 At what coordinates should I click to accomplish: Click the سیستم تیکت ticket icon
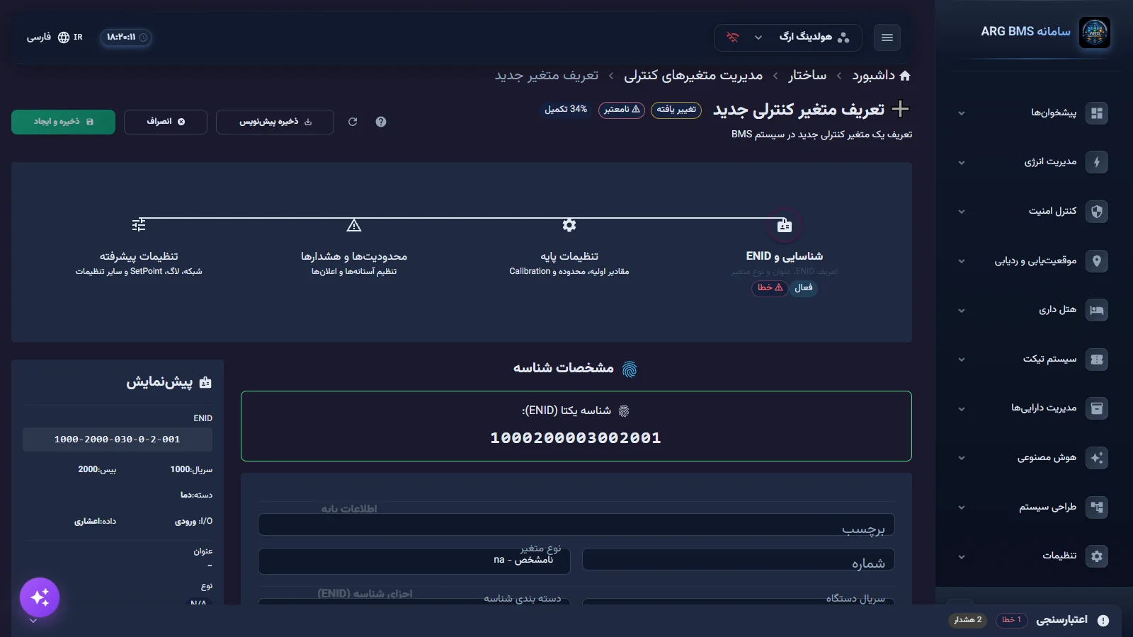[1097, 360]
